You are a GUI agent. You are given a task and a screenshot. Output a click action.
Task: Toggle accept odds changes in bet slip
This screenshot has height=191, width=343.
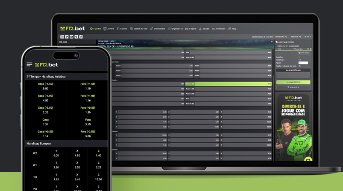coord(299,66)
